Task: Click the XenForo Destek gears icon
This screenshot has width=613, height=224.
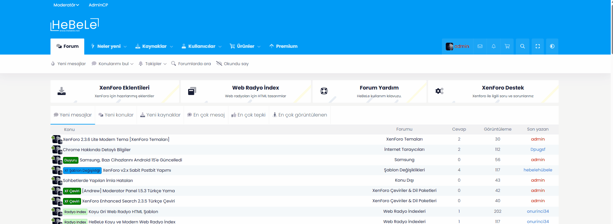Action: [439, 91]
